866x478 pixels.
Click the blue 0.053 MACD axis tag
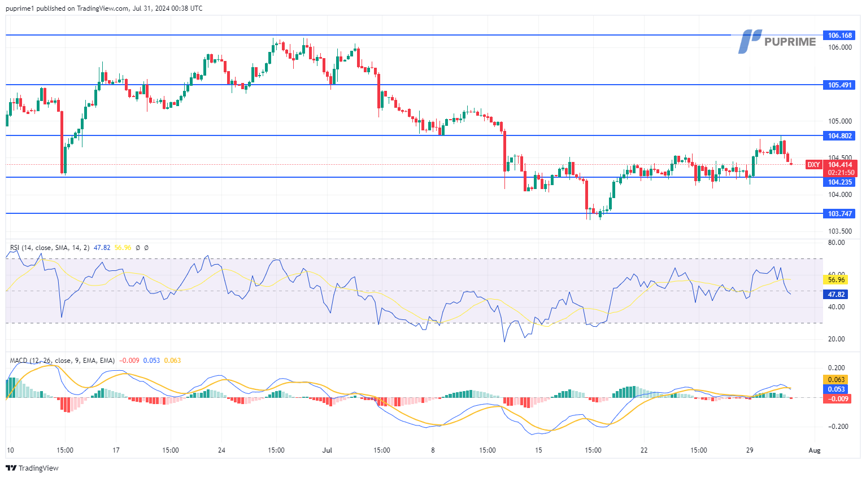pos(836,389)
